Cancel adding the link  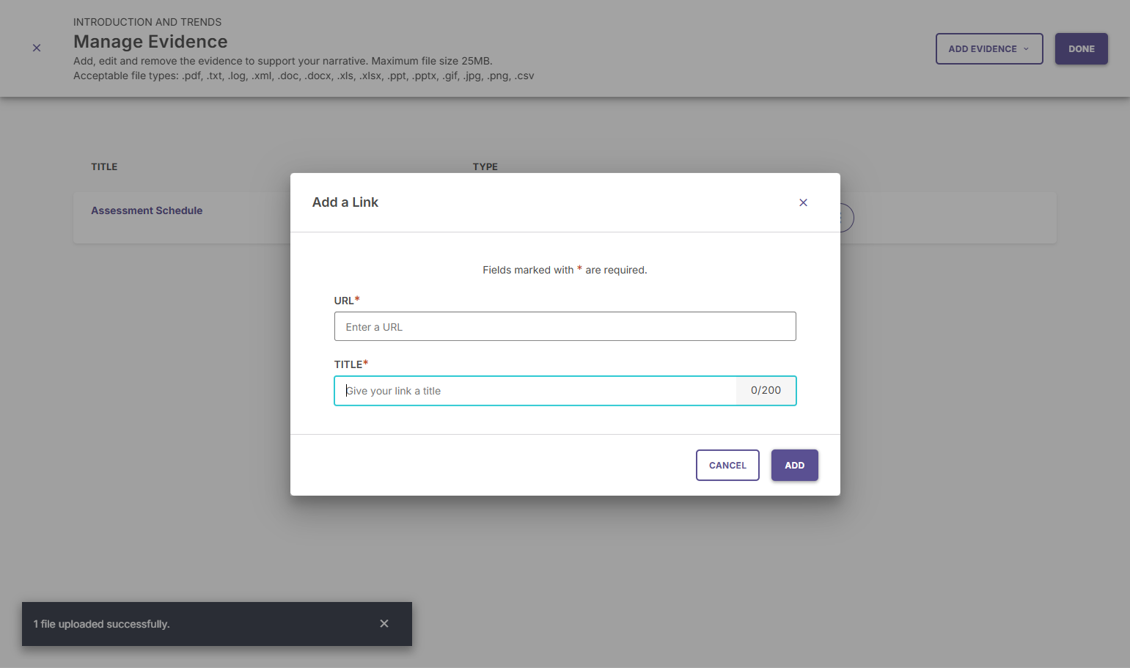click(727, 465)
